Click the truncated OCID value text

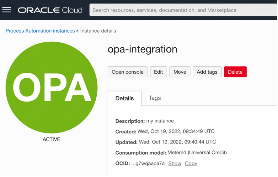pos(148,163)
